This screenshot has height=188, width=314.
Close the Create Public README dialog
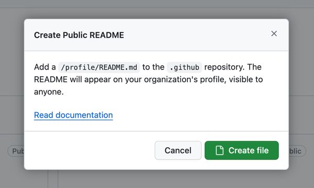pos(274,33)
